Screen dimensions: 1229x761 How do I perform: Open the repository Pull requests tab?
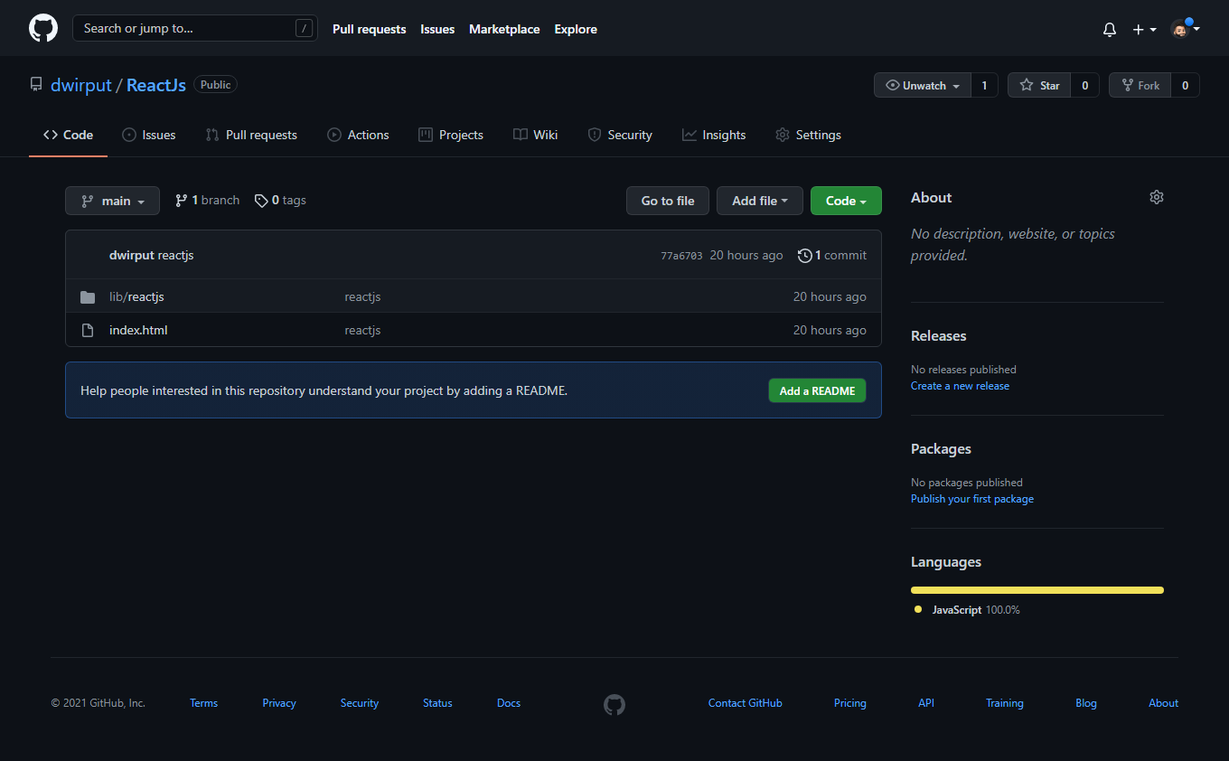point(251,135)
